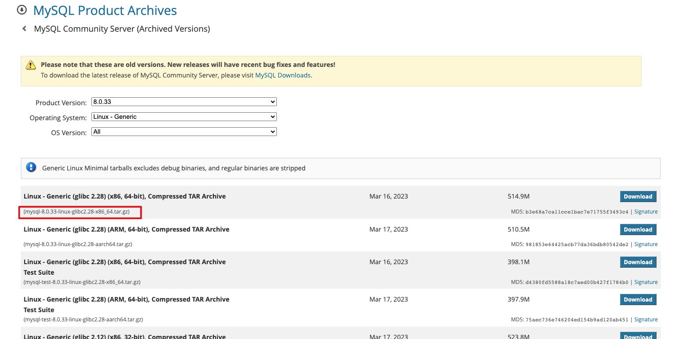Open the Product Version 8.0.33 dropdown
The height and width of the screenshot is (339, 698).
(184, 102)
